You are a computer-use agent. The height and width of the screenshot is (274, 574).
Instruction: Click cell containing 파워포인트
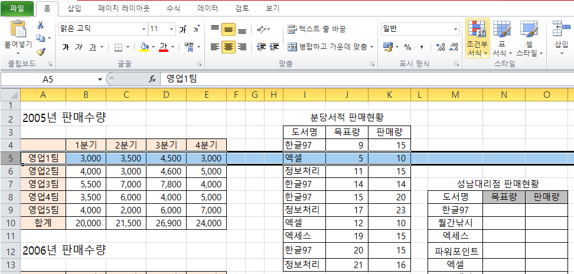click(x=455, y=251)
